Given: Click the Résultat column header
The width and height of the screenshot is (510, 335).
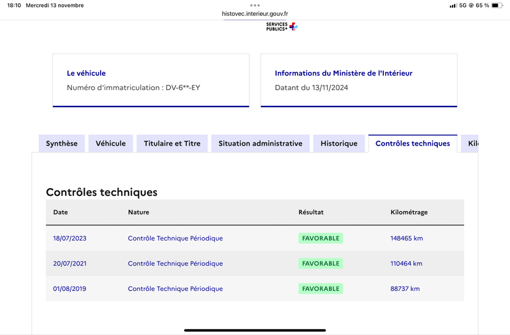Looking at the screenshot, I should click(x=311, y=212).
